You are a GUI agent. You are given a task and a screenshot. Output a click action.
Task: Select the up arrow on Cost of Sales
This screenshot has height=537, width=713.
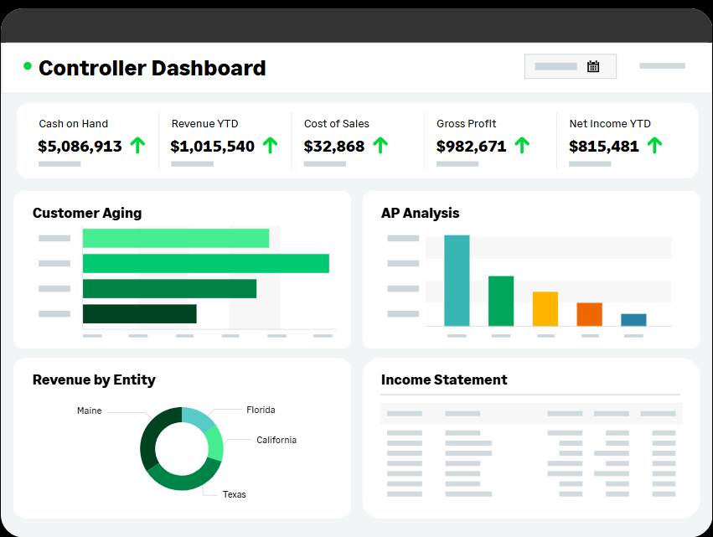tap(380, 144)
